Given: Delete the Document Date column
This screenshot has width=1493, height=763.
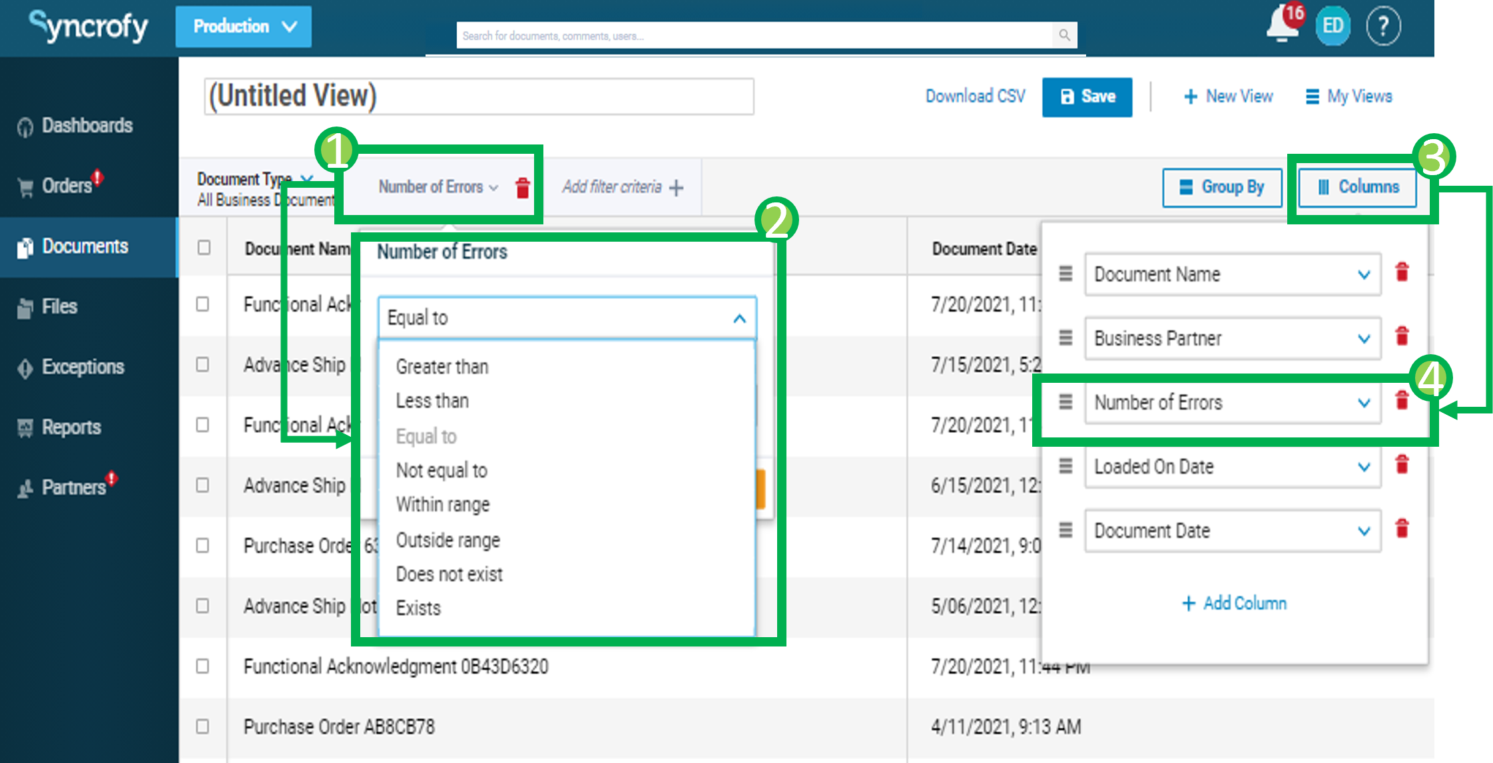Looking at the screenshot, I should click(x=1402, y=529).
